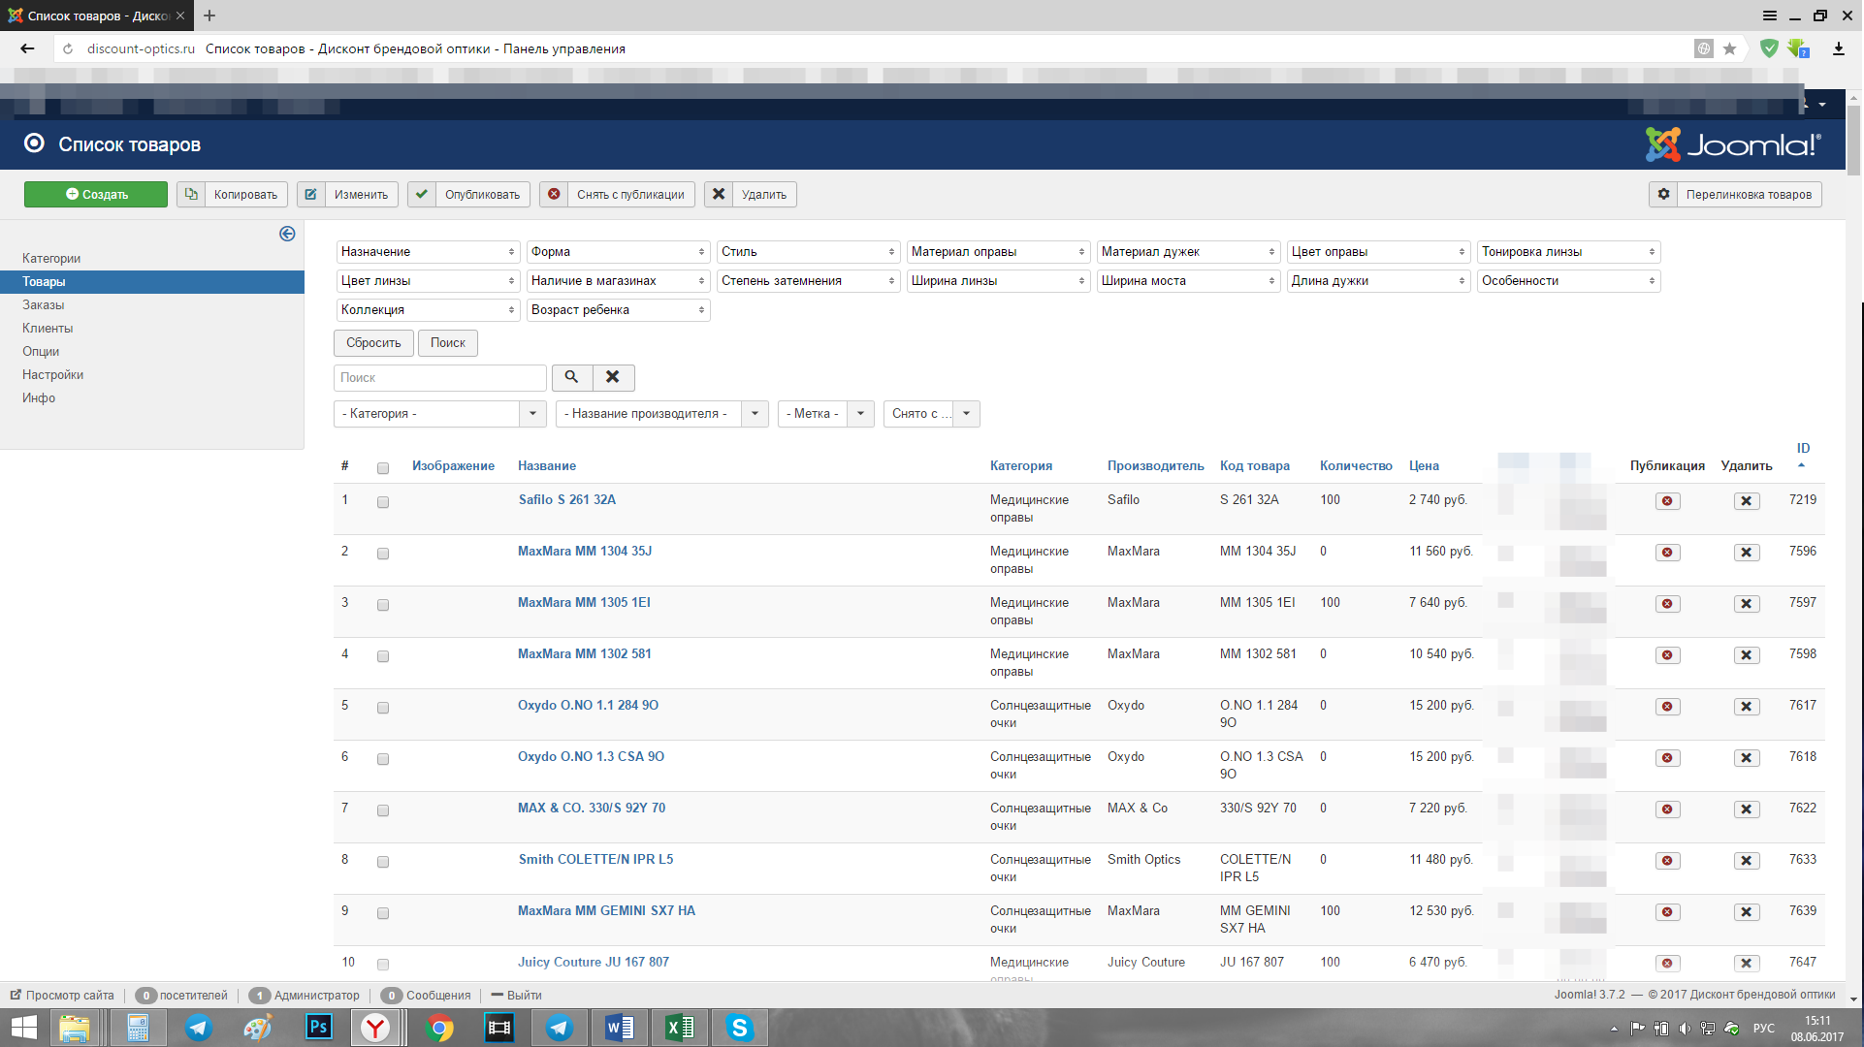Image resolution: width=1864 pixels, height=1047 pixels.
Task: Tick the checkbox for Smith COLETTE/N IPR L5
Action: pyautogui.click(x=383, y=862)
